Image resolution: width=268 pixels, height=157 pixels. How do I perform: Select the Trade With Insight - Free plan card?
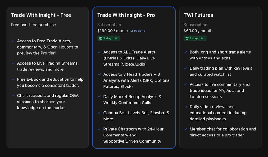click(x=48, y=77)
